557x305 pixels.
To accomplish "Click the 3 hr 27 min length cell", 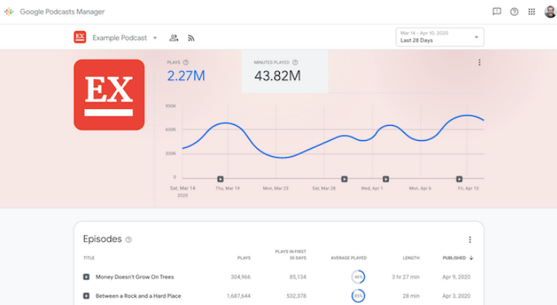I will coord(405,277).
